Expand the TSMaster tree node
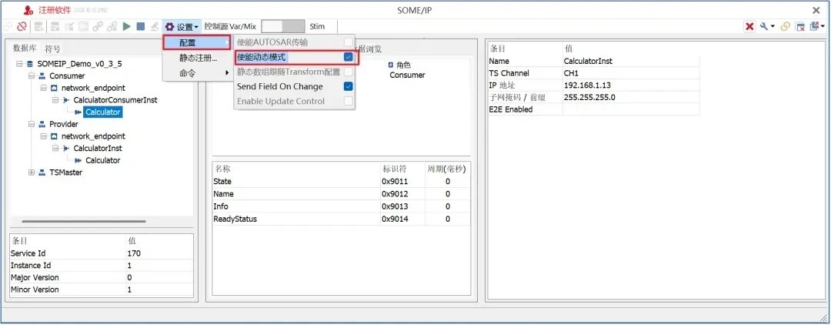 (x=32, y=173)
